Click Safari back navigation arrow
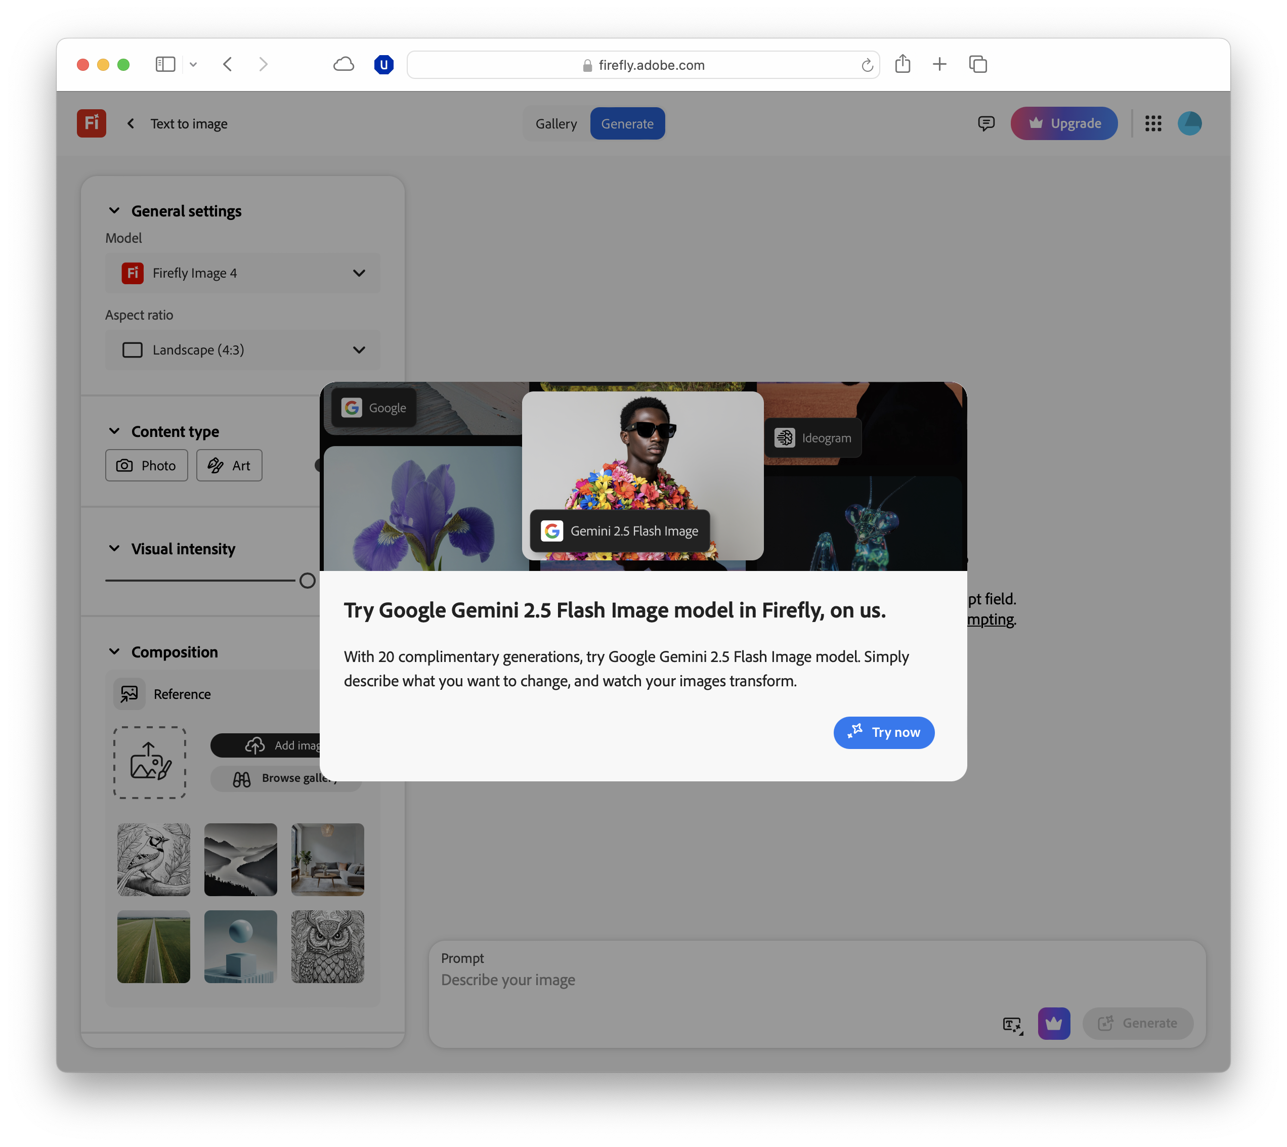Image resolution: width=1287 pixels, height=1147 pixels. click(228, 64)
